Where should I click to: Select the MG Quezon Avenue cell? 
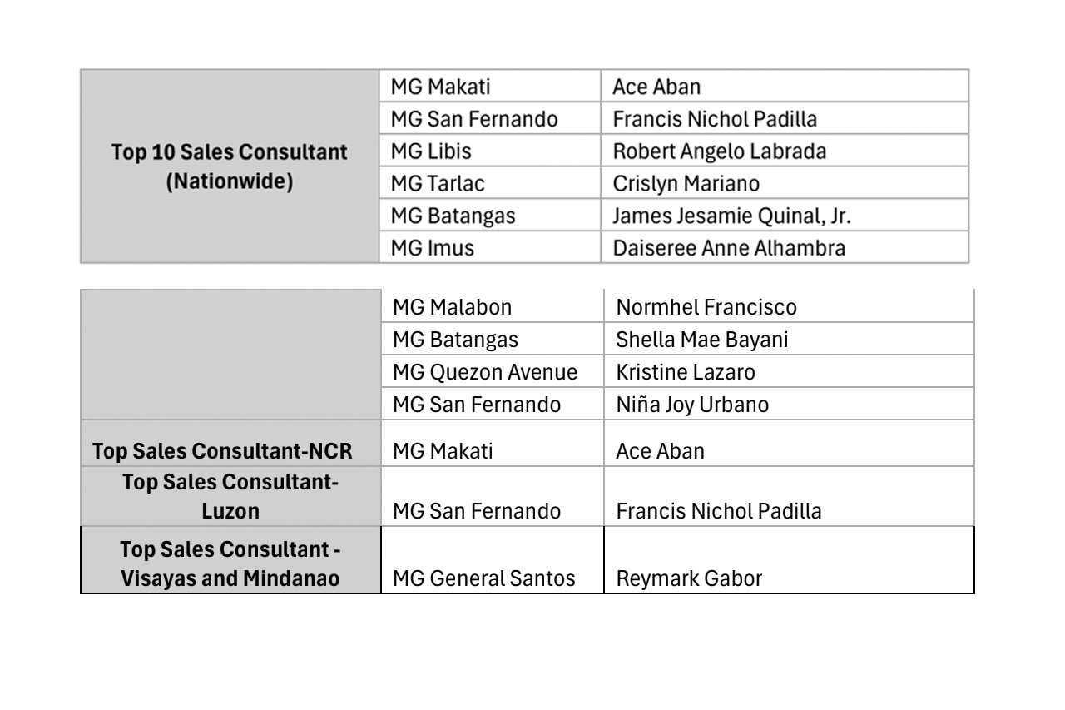[485, 372]
